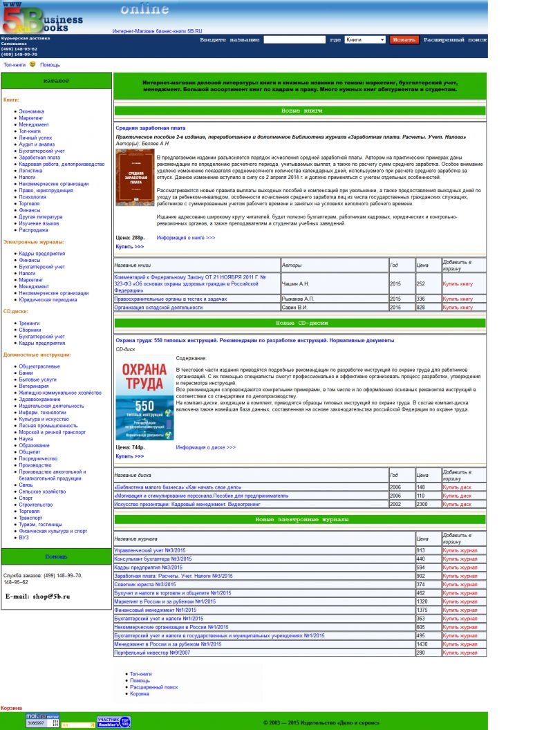Buy Финансовый менеджмент №1/2015 journal
Viewport: 553px width, 730px height.
pyautogui.click(x=460, y=610)
